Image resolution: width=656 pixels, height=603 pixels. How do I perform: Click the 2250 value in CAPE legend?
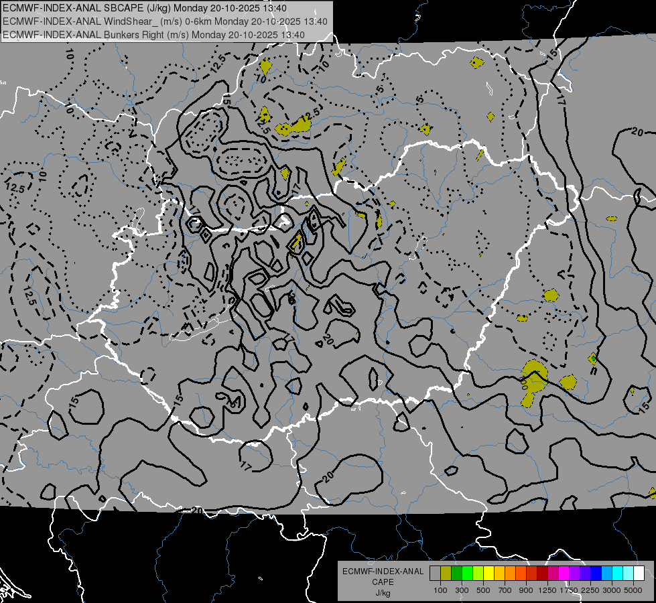(590, 590)
